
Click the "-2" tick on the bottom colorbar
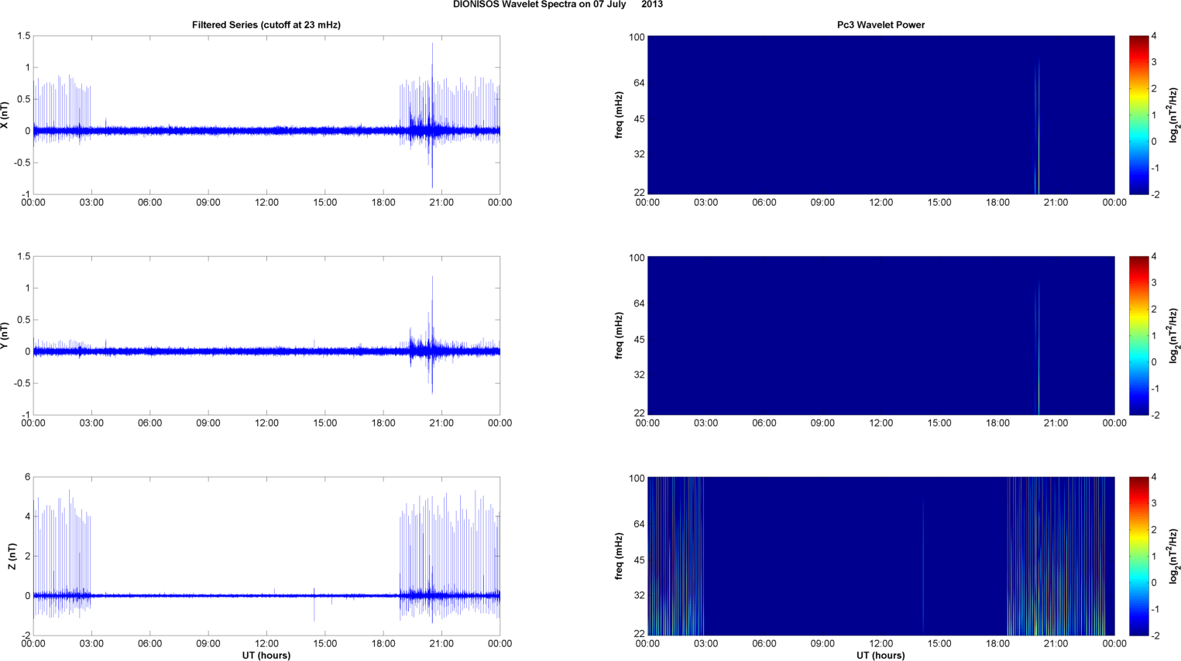tap(1155, 635)
